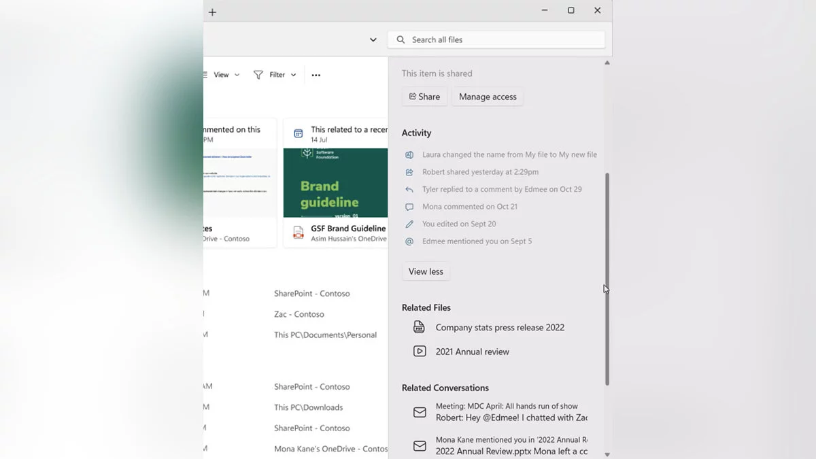
Task: Click the search magnifier icon
Action: coord(401,39)
